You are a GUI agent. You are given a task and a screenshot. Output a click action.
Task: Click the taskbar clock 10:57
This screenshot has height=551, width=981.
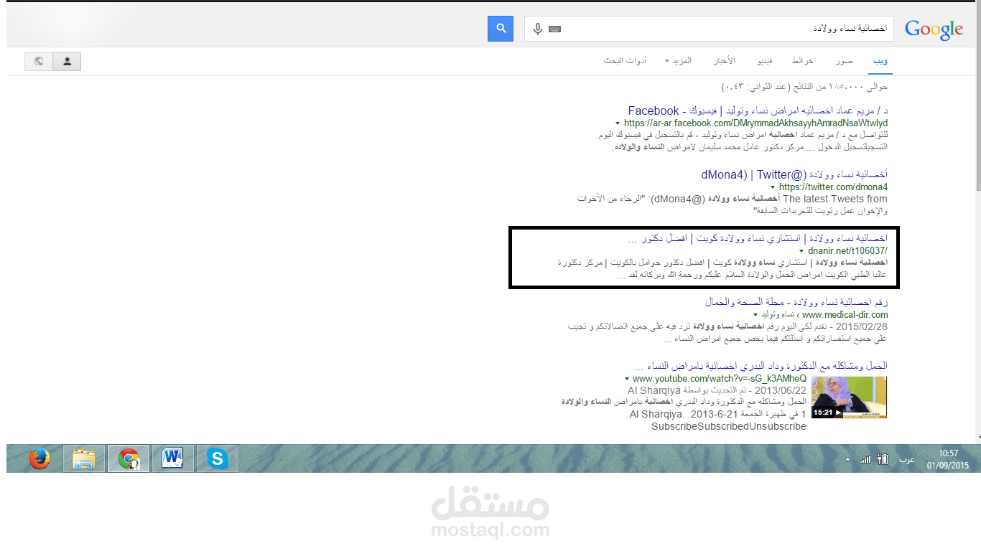click(x=948, y=453)
